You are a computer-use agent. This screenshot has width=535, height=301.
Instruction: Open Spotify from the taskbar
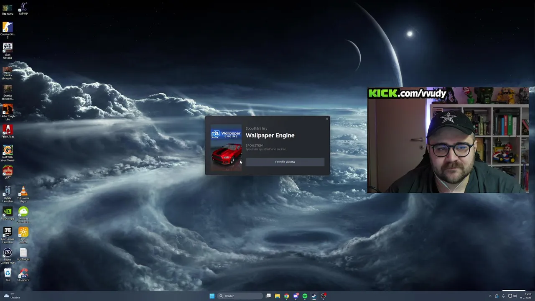(305, 296)
